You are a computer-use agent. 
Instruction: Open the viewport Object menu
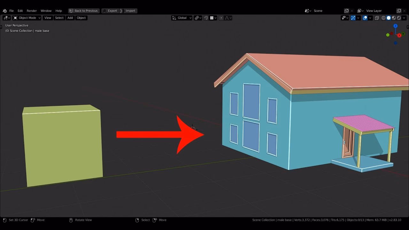click(81, 18)
